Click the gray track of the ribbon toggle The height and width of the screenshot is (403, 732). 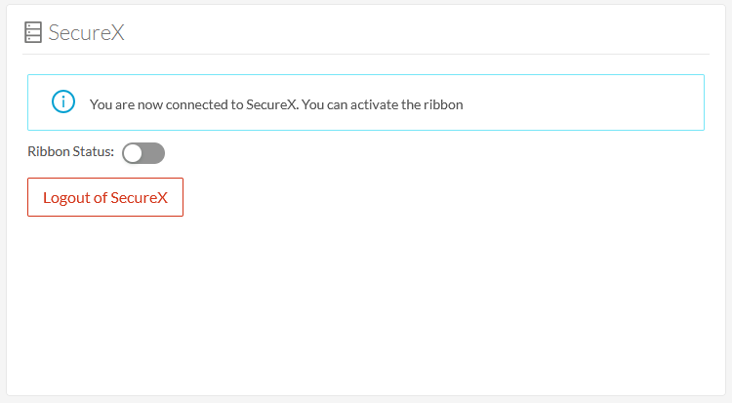(x=154, y=153)
